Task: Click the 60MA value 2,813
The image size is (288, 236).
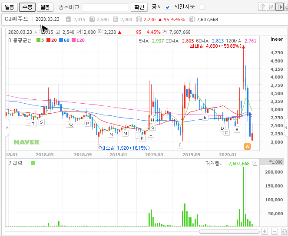Action: pyautogui.click(x=218, y=41)
